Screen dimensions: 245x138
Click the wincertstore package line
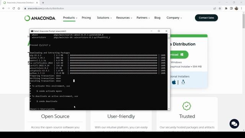[x=71, y=38]
